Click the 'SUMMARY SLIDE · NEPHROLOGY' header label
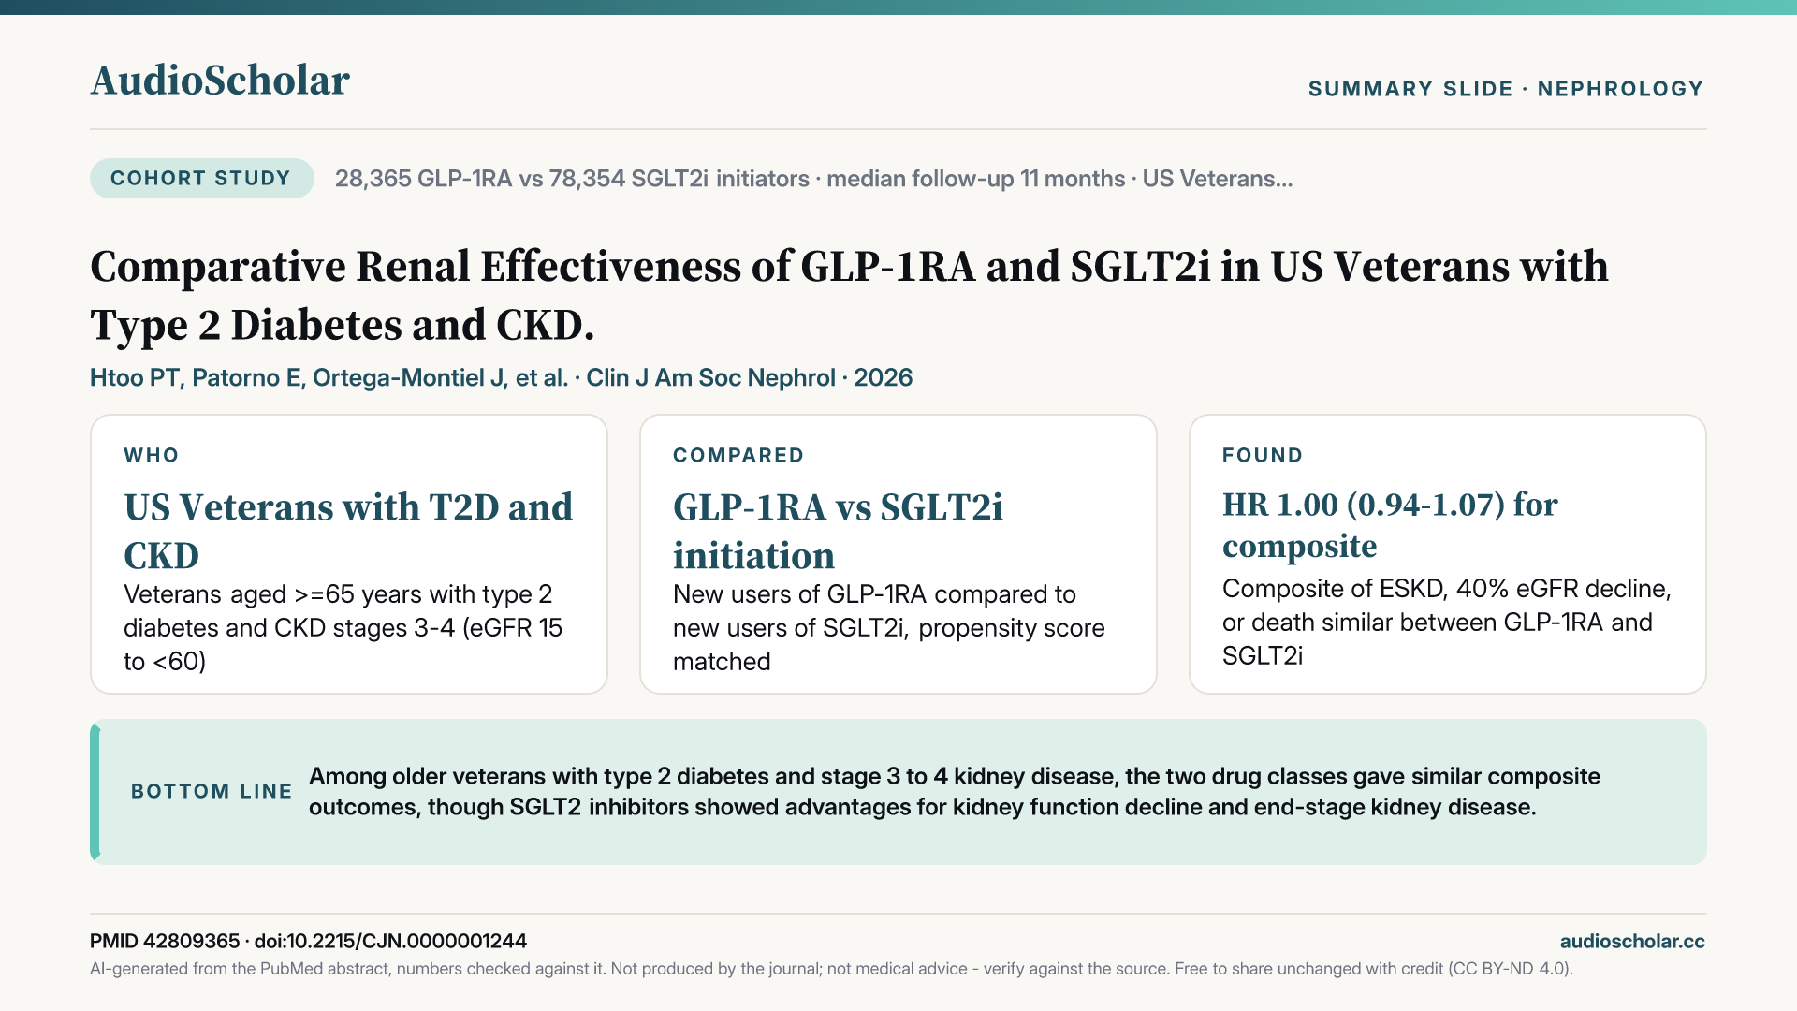Image resolution: width=1797 pixels, height=1011 pixels. [x=1506, y=89]
